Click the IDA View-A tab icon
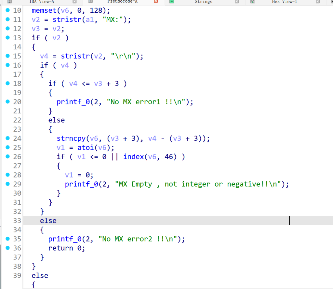This screenshot has width=333, height=289. click(9, 2)
